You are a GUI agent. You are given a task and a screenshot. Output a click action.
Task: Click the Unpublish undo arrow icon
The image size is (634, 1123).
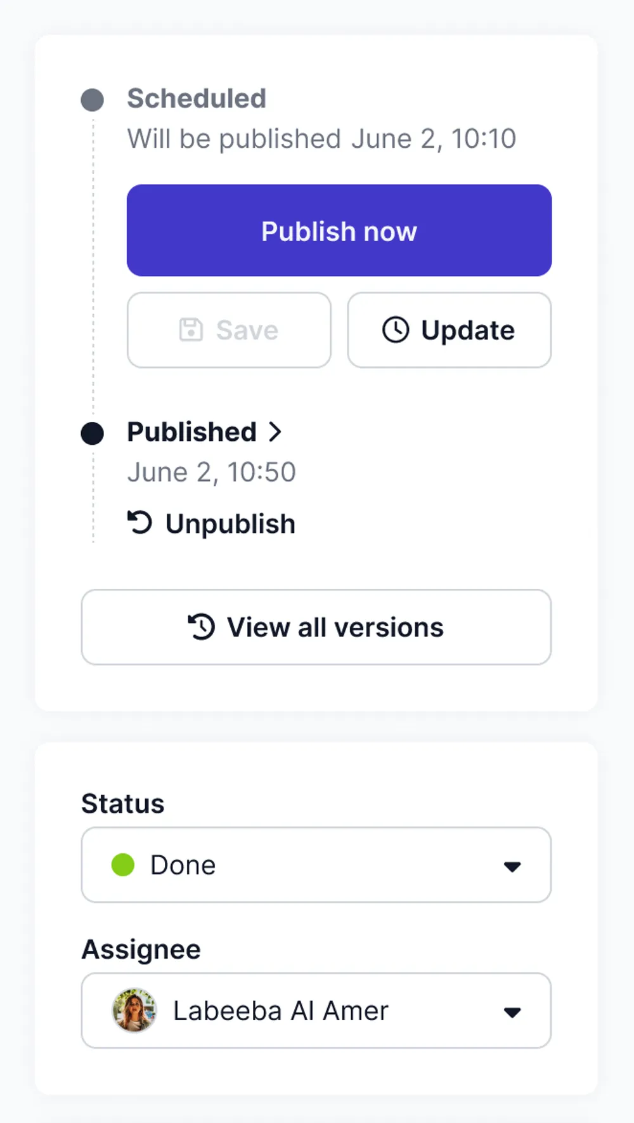pyautogui.click(x=139, y=523)
